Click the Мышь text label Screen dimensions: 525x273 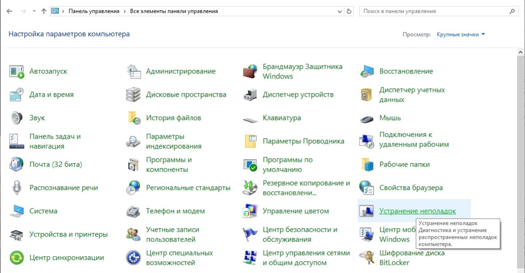(390, 118)
